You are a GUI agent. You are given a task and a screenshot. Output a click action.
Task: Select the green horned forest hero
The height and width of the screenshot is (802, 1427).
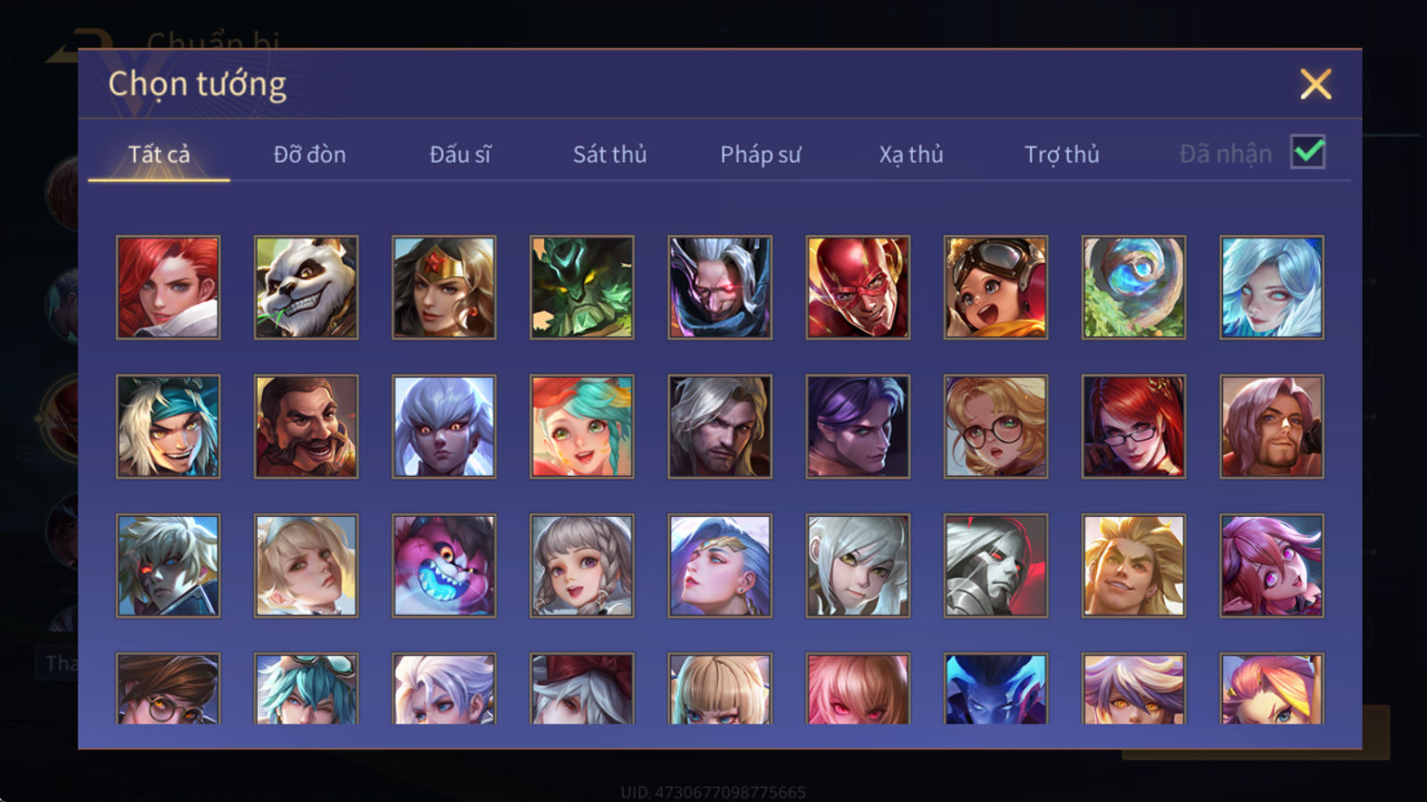tap(582, 287)
